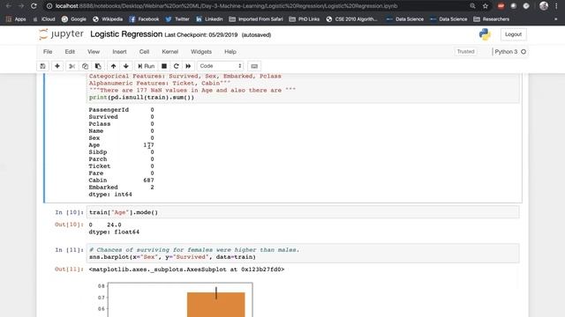Open the Twitter bookmark
This screenshot has height=317, width=565.
tap(177, 19)
